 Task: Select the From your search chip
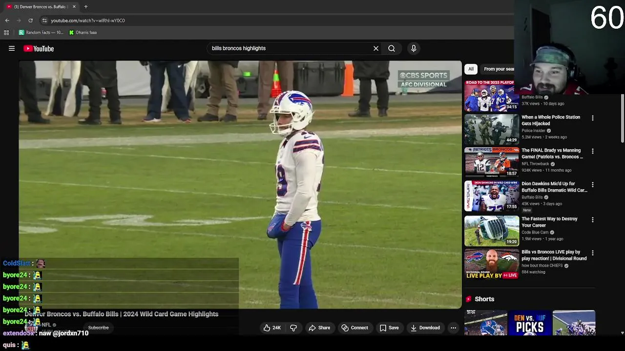pyautogui.click(x=499, y=69)
